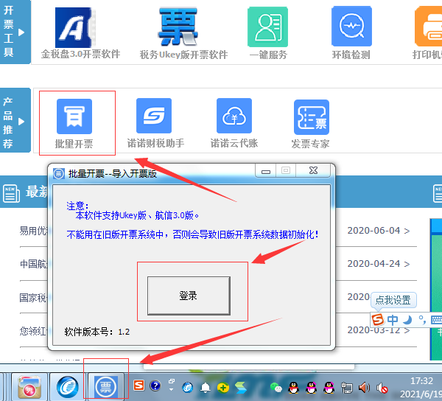The width and height of the screenshot is (442, 401).
Task: Click the dialog title 批量开票--导入开票版
Action: [x=113, y=173]
